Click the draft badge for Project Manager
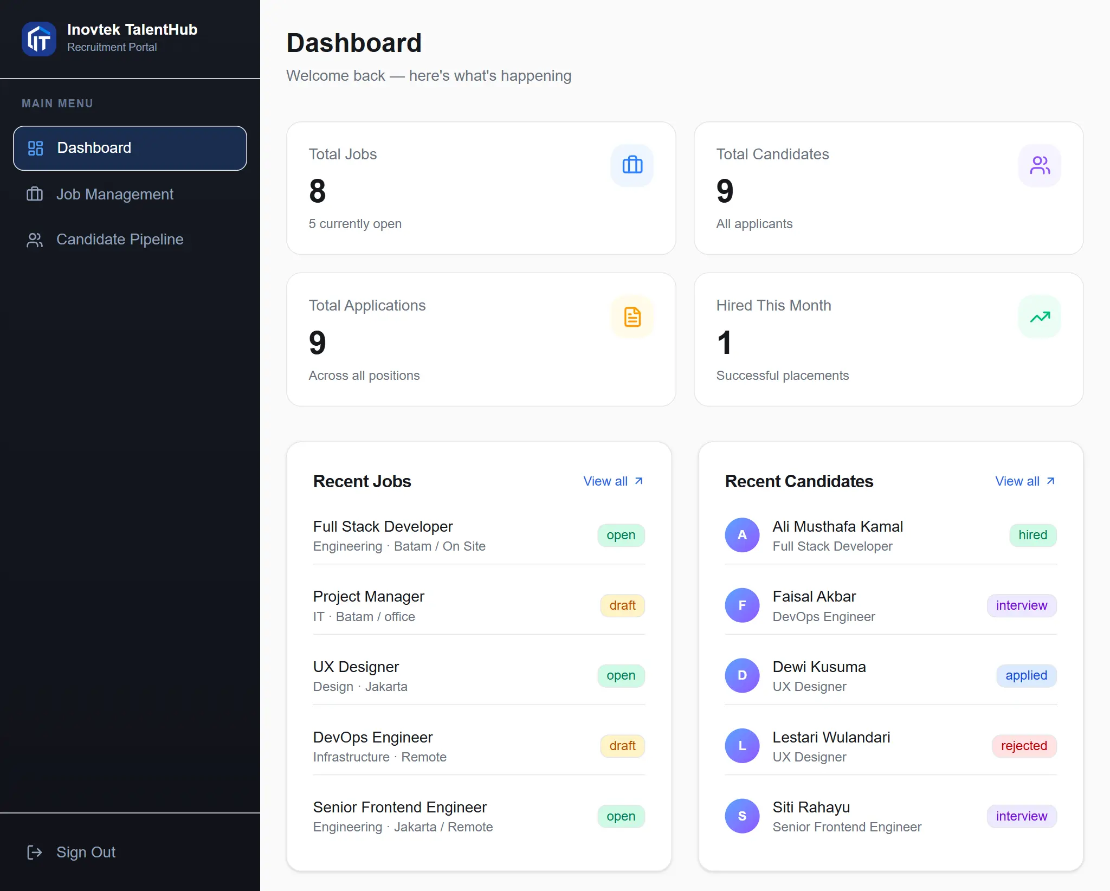 tap(622, 605)
